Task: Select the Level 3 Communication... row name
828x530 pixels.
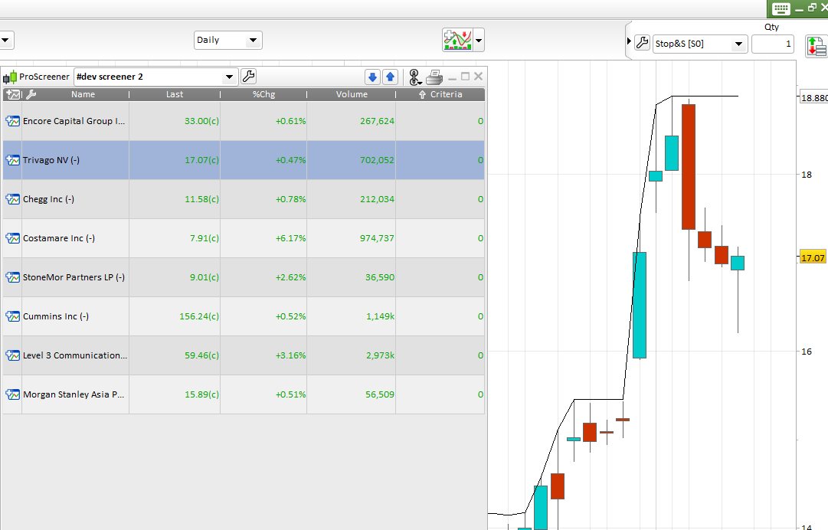Action: pyautogui.click(x=75, y=355)
